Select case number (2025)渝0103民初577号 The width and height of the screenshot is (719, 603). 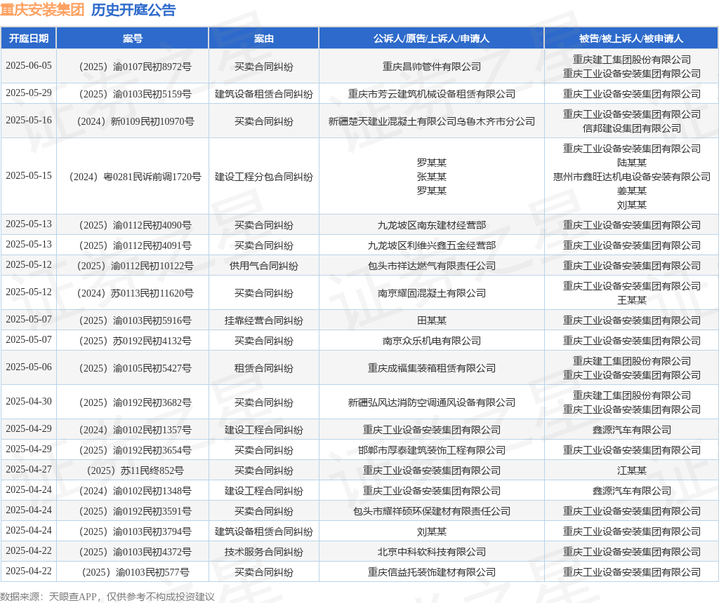133,572
